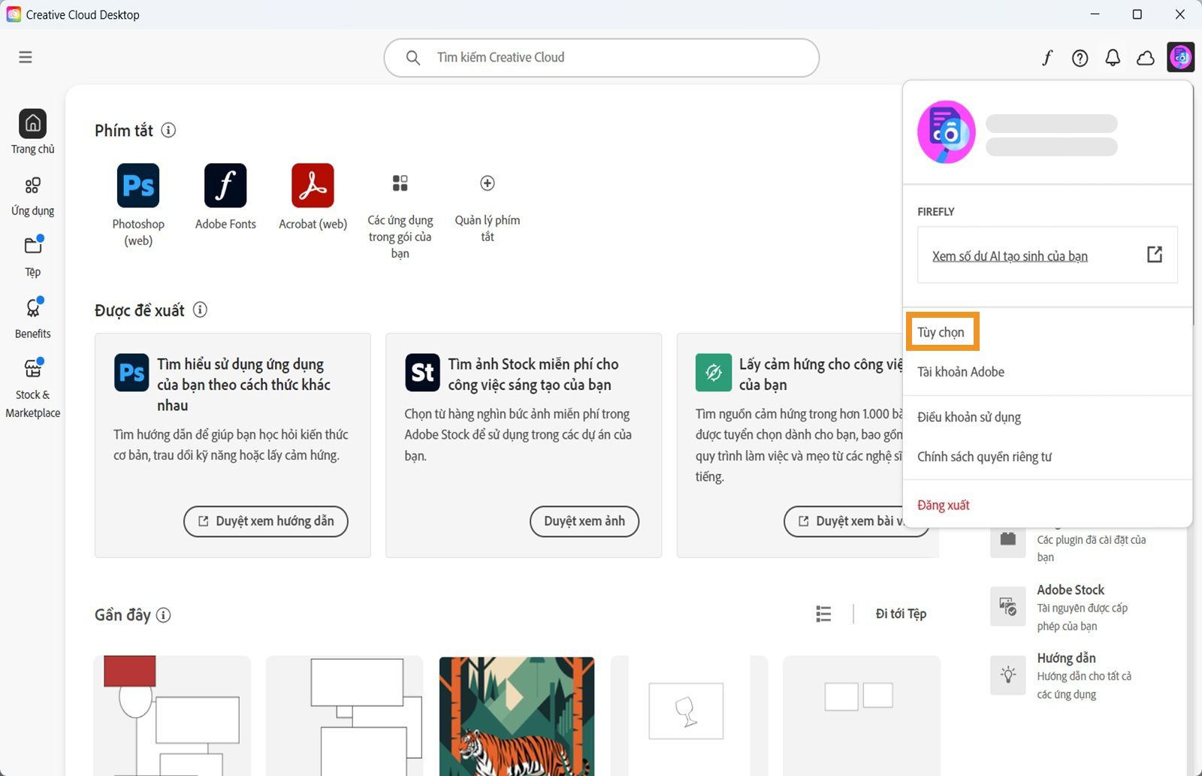Launch the Adobe Fonts shortcut tile

pos(225,186)
